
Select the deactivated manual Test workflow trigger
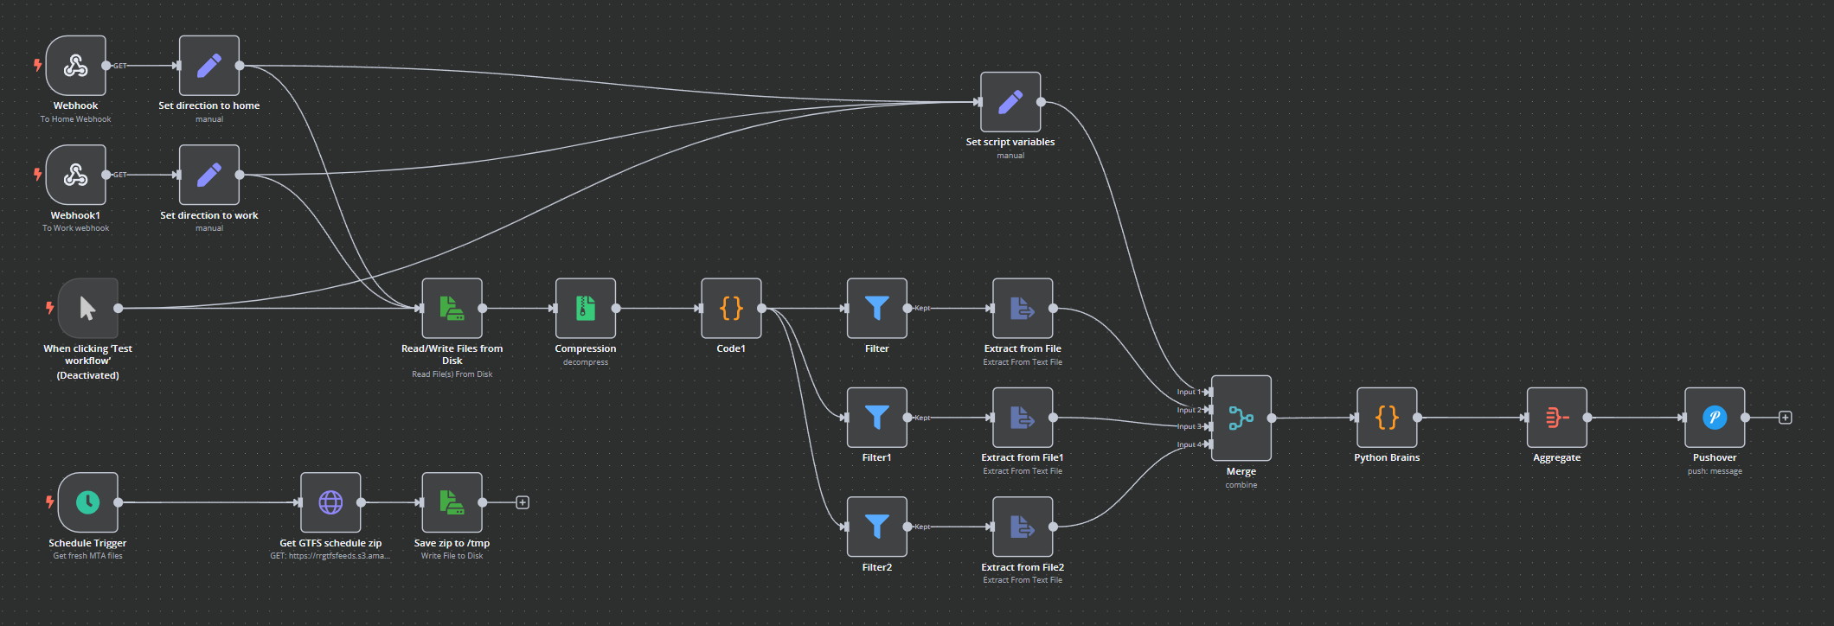click(88, 309)
